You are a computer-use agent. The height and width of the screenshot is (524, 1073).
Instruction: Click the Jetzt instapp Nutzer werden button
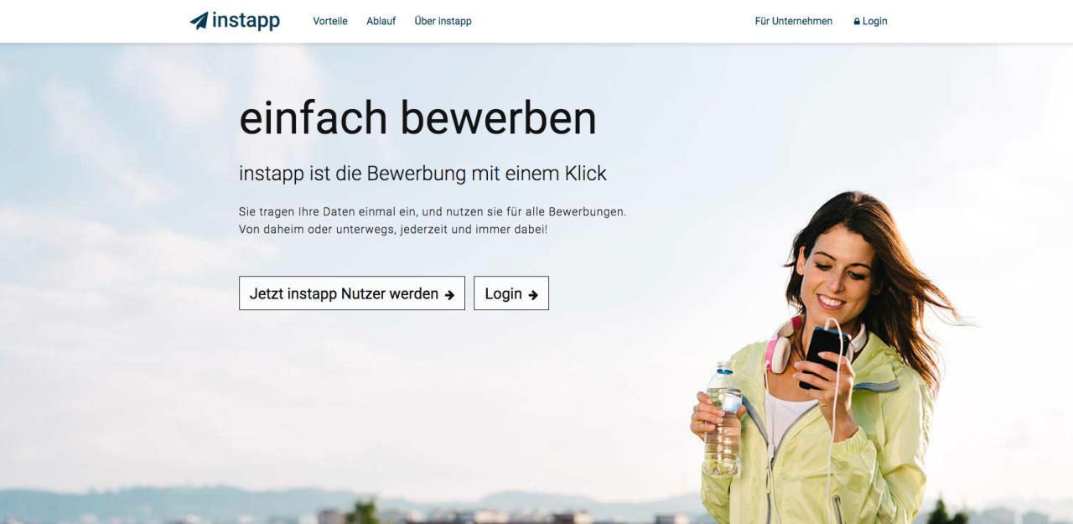352,293
